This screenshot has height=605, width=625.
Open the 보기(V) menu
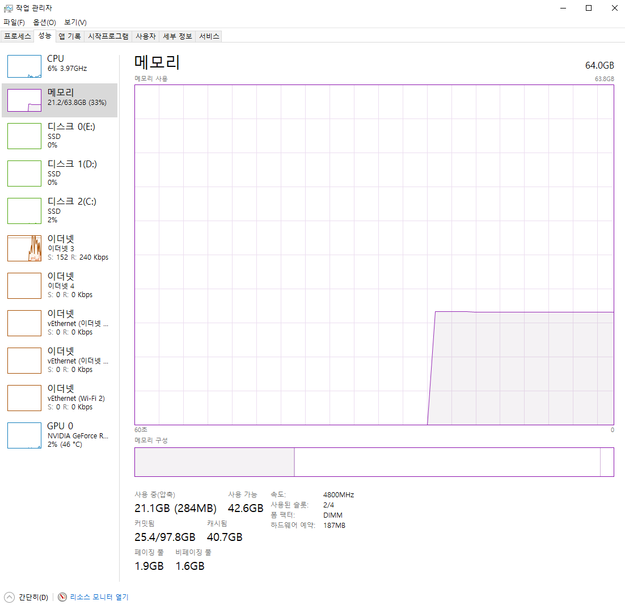75,22
